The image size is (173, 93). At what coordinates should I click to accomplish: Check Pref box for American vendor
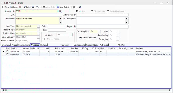7,51
